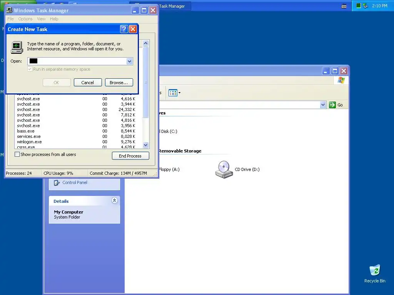Click the Create New Task help question-mark button
The image size is (394, 295).
coord(124,29)
